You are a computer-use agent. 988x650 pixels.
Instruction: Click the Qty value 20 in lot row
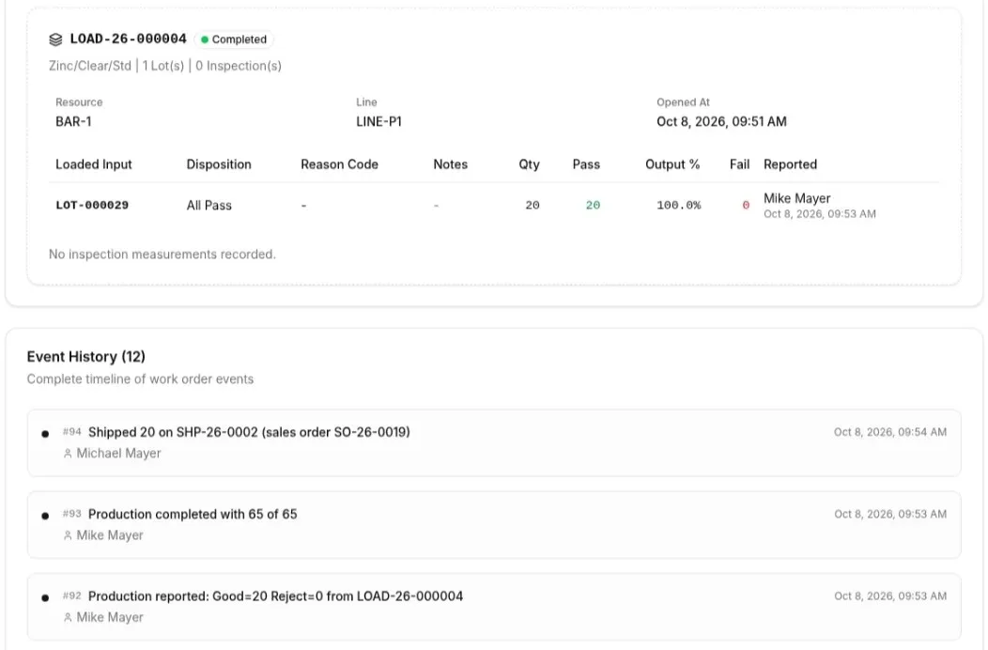(x=533, y=205)
